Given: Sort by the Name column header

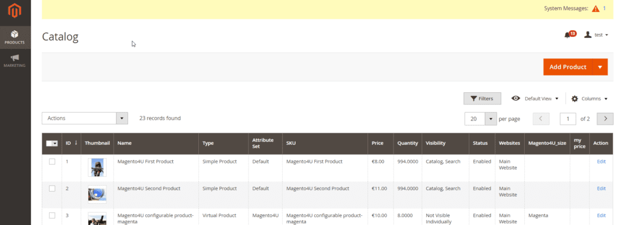Looking at the screenshot, I should point(156,144).
